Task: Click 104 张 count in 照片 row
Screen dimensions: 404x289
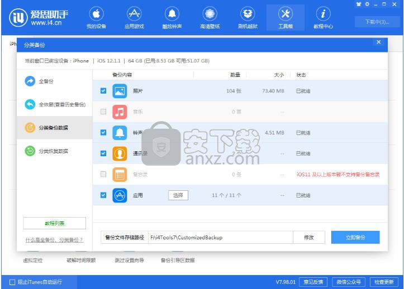Action: coord(234,91)
